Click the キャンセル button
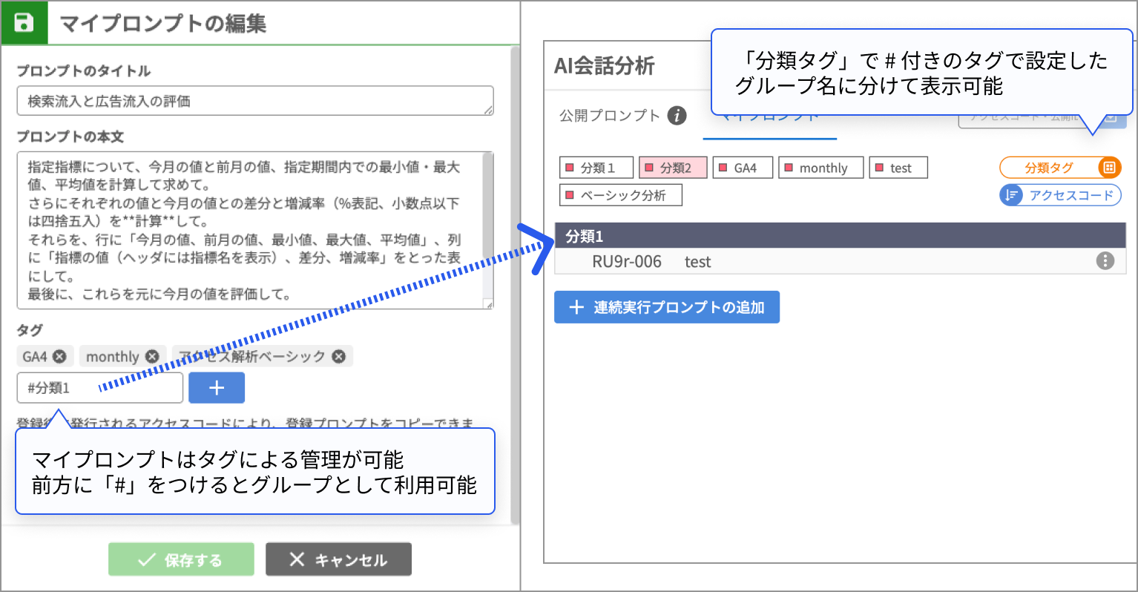Screen dimensions: 1138x592 click(338, 559)
